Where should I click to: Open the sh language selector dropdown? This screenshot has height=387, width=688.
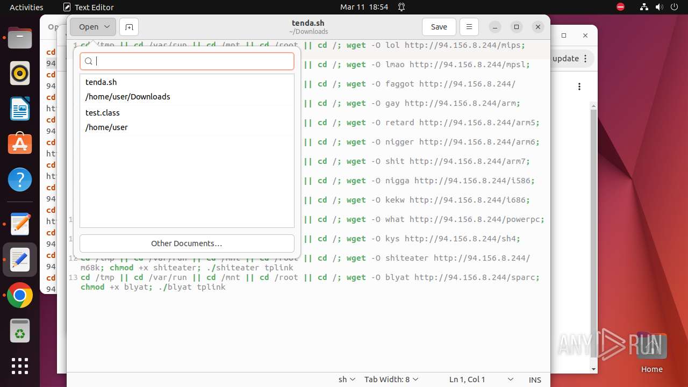pyautogui.click(x=347, y=379)
